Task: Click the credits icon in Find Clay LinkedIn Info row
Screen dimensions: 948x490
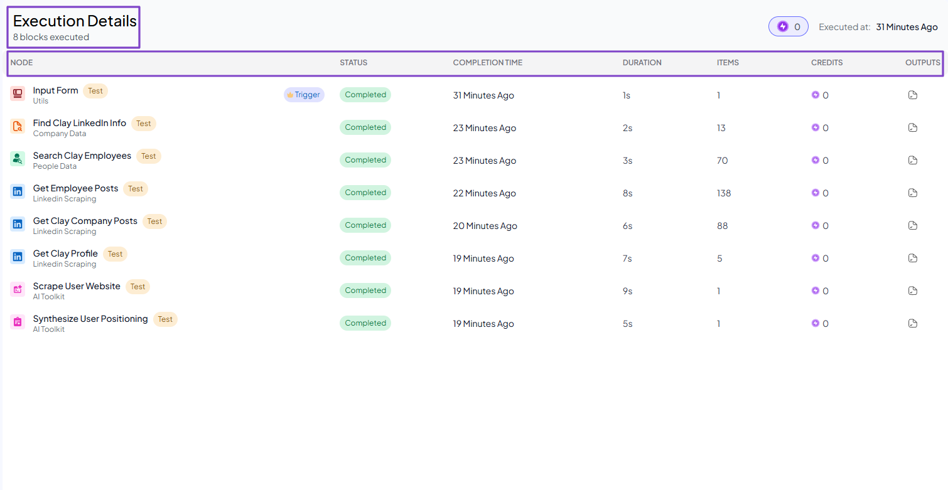Action: coord(816,127)
